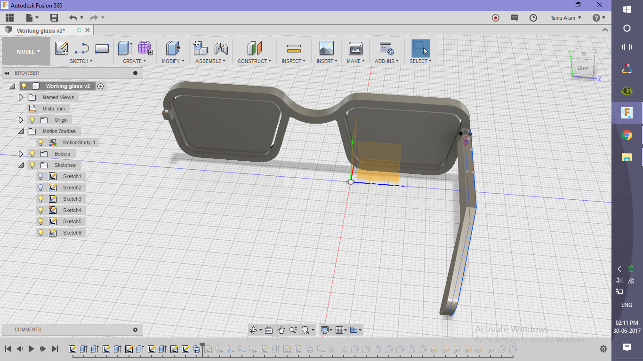The image size is (643, 361).
Task: Expand the Bodies folder
Action: (21, 154)
